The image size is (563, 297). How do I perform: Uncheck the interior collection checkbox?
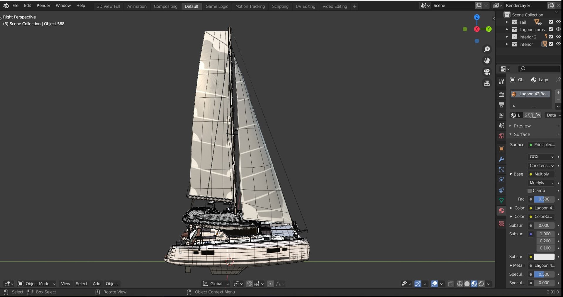click(551, 44)
